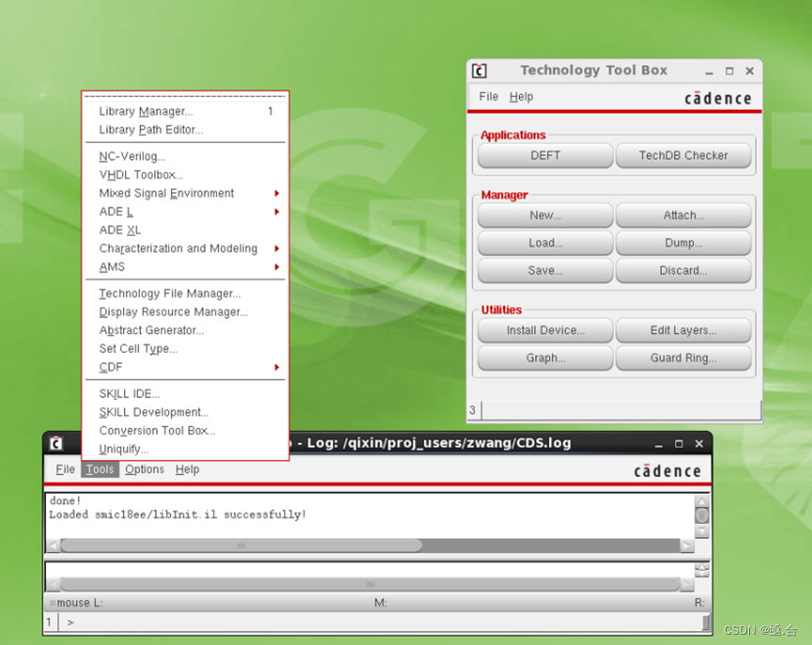The width and height of the screenshot is (812, 645).
Task: Click the Dump... button
Action: point(683,243)
